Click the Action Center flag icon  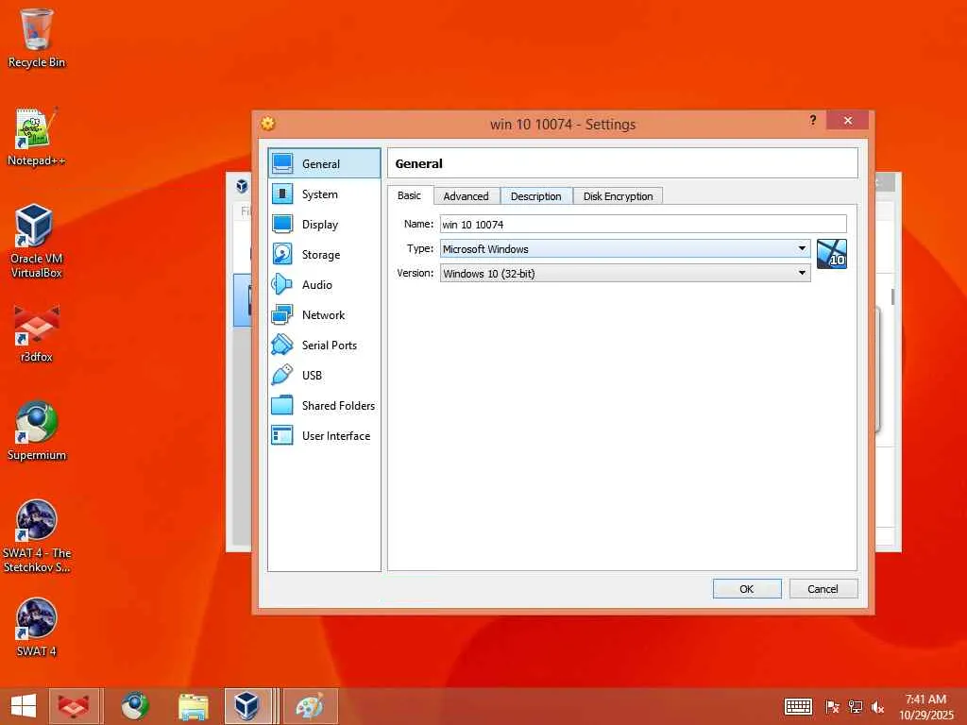[x=832, y=707]
